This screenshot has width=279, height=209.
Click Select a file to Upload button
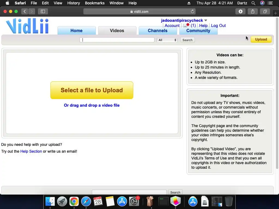pyautogui.click(x=92, y=90)
